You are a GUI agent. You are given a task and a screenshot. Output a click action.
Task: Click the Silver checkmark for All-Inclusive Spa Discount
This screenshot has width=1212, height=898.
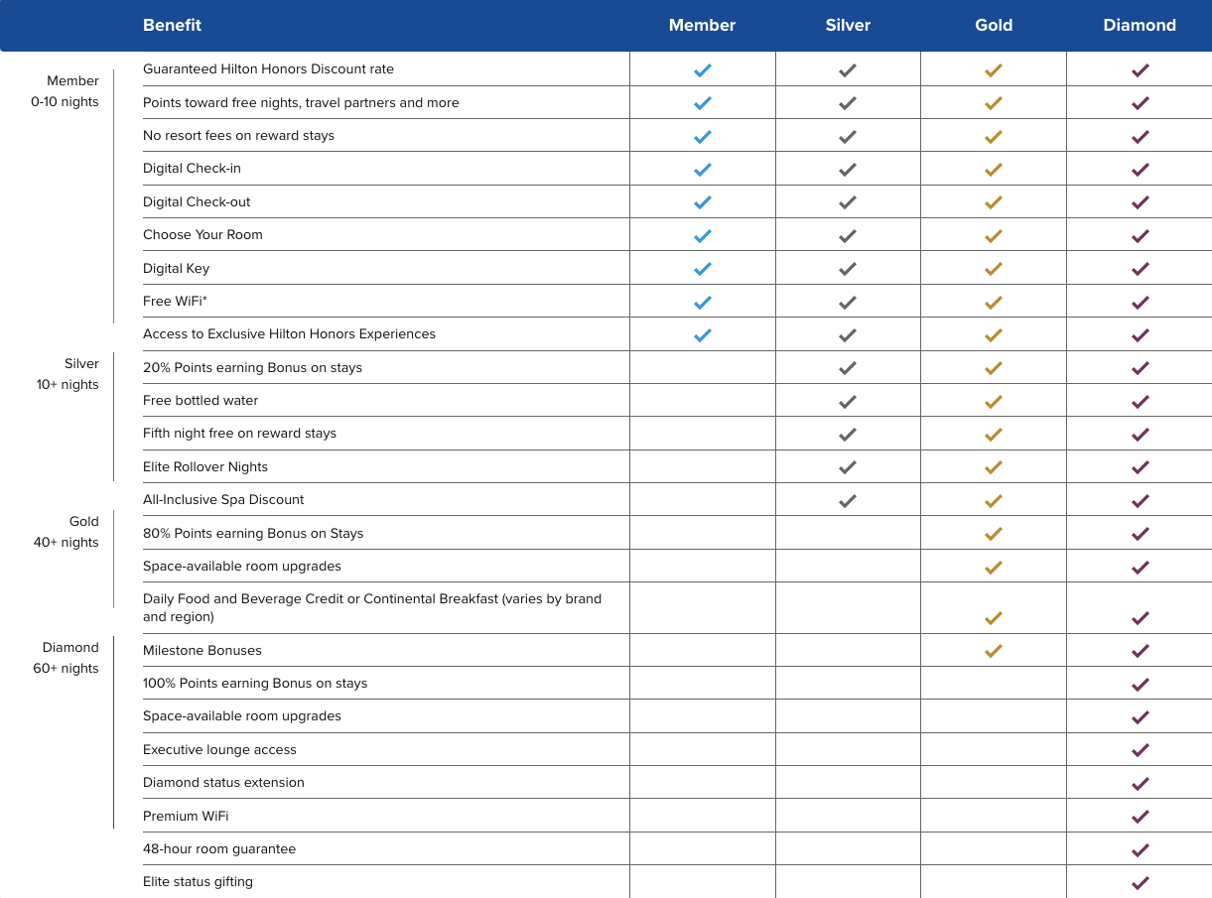[x=848, y=501]
